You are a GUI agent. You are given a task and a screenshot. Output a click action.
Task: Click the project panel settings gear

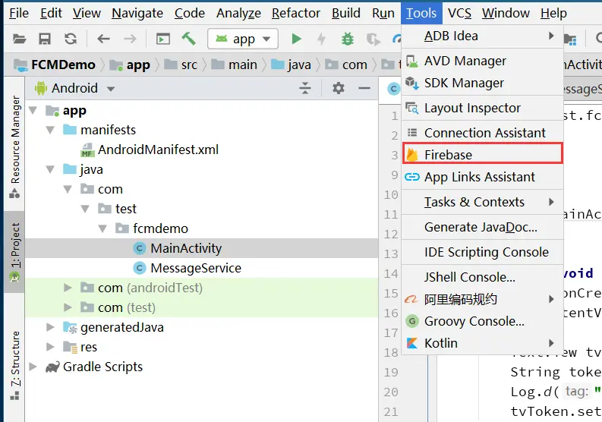pyautogui.click(x=339, y=88)
